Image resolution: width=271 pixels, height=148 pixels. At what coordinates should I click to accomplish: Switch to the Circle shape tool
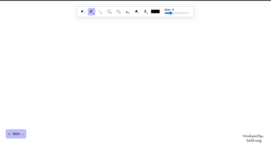118,11
